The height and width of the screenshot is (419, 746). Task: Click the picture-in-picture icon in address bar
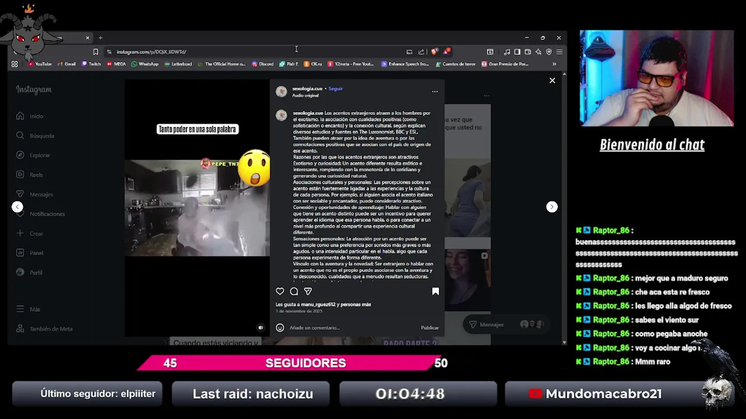point(409,52)
